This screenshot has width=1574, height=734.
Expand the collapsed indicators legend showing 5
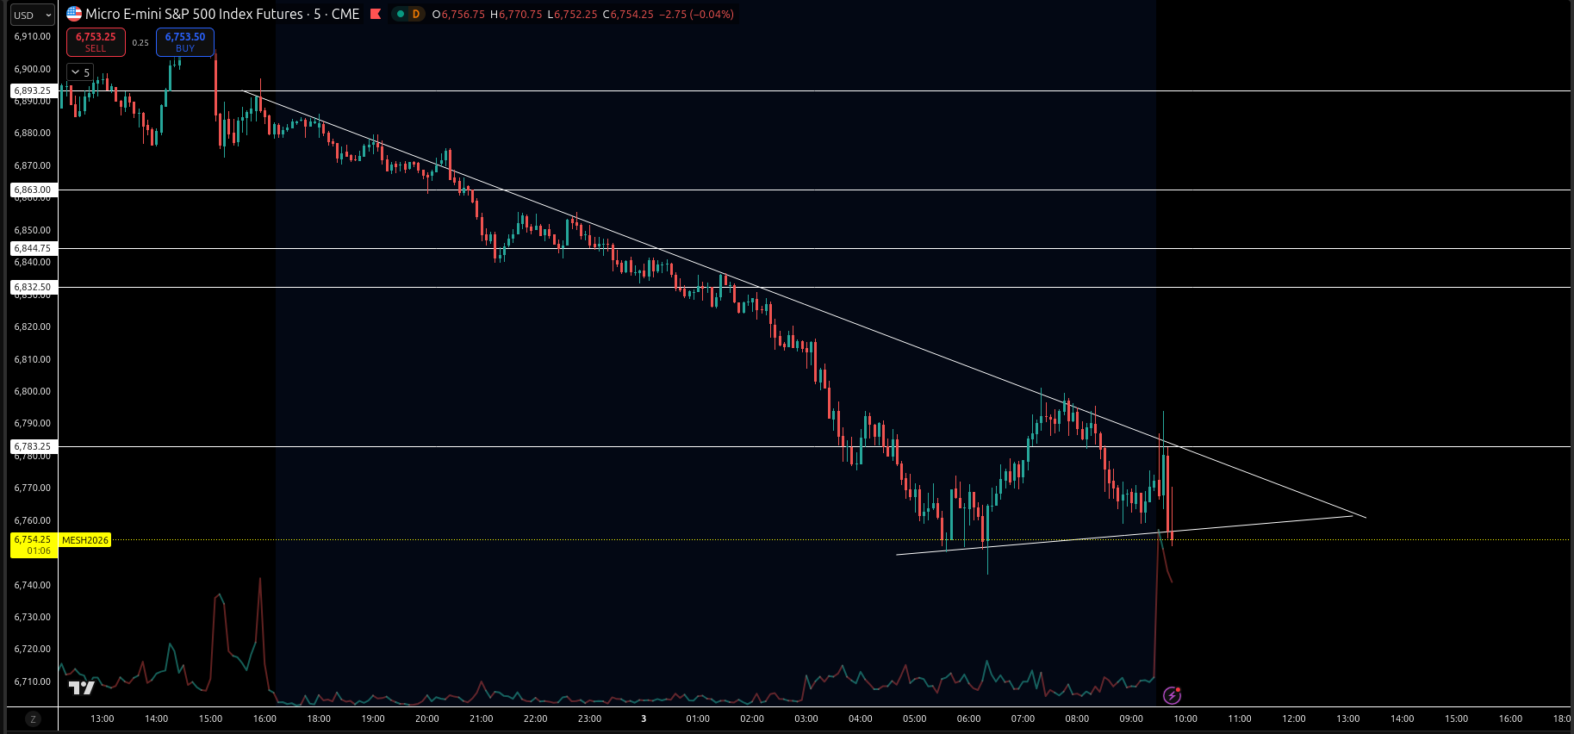click(x=80, y=72)
